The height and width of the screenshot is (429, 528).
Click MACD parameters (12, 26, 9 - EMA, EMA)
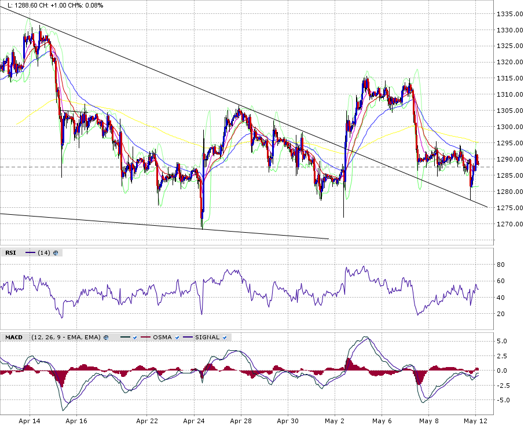(66, 338)
